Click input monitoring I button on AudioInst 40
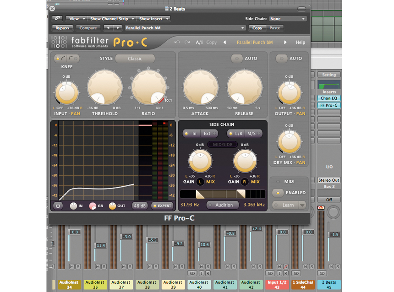This screenshot has width=394, height=292. [x=202, y=273]
